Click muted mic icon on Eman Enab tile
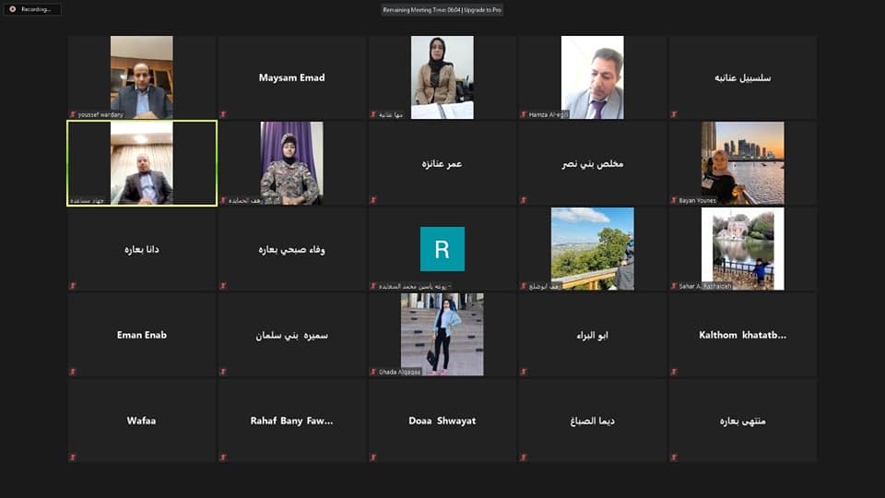The height and width of the screenshot is (498, 885). point(73,372)
